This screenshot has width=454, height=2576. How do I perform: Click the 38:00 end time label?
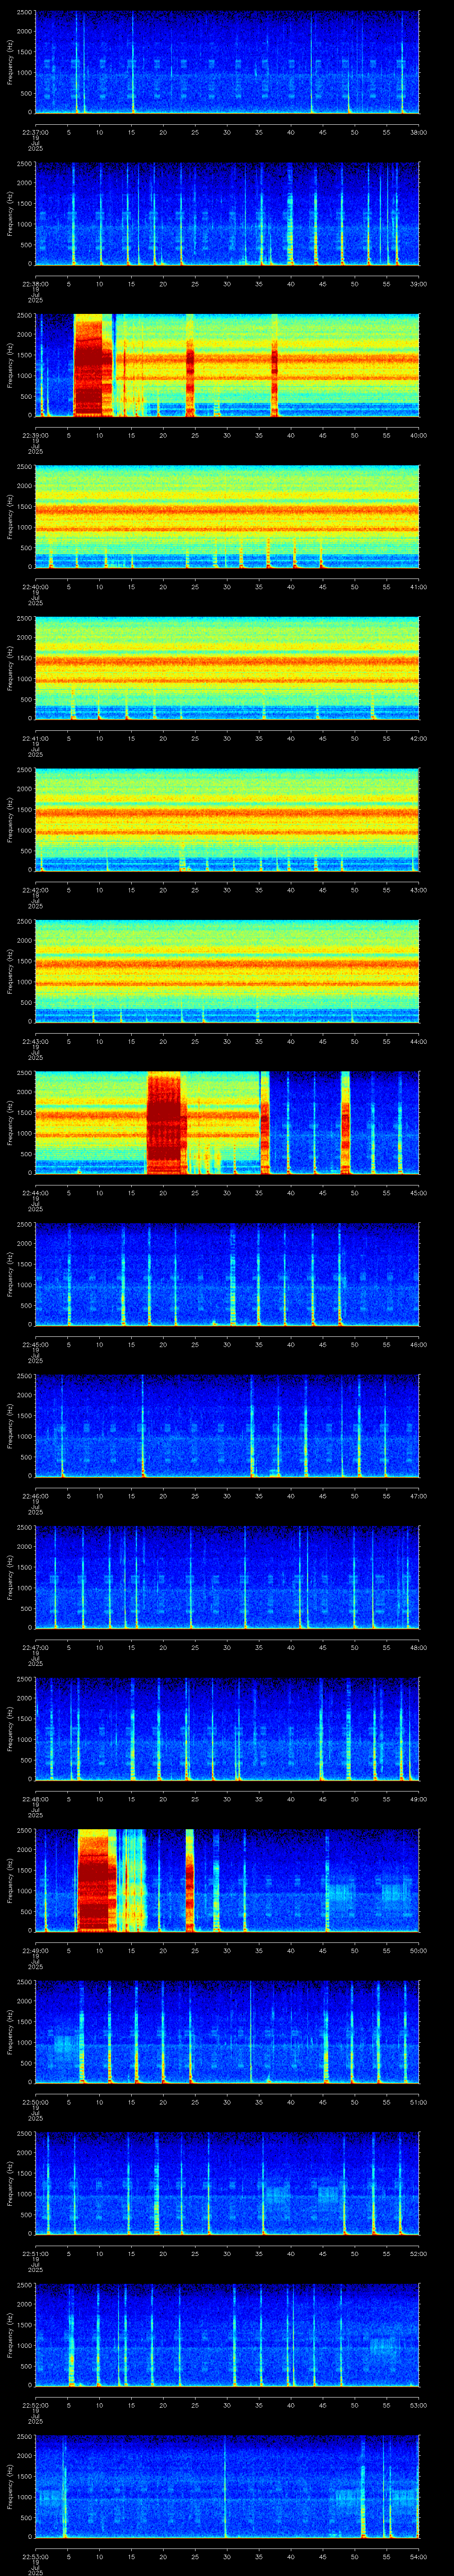point(418,132)
